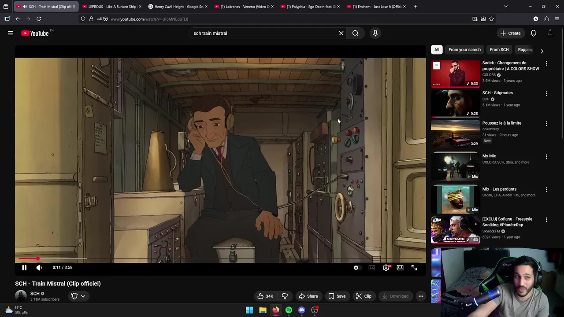Viewport: 564px width, 317px height.
Task: Share the Train Mistral video
Action: tap(308, 296)
